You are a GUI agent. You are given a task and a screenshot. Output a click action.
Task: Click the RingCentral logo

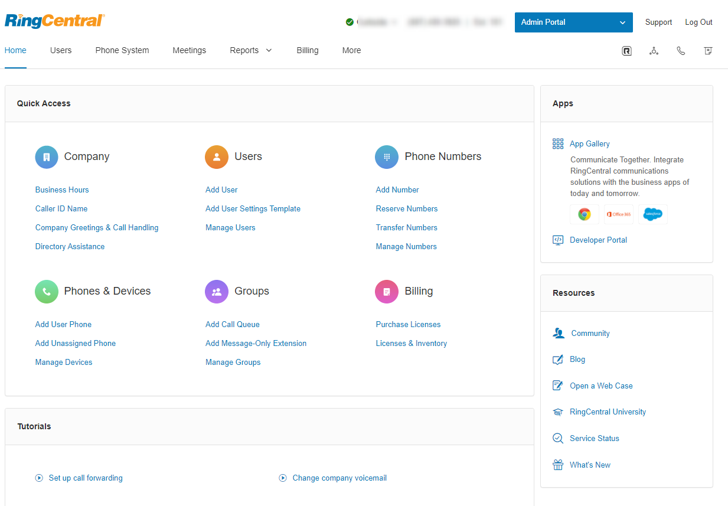pos(55,21)
